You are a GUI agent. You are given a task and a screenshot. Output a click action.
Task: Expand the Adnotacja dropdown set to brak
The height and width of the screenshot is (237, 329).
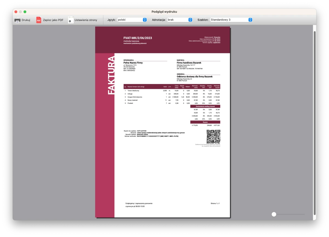[180, 20]
